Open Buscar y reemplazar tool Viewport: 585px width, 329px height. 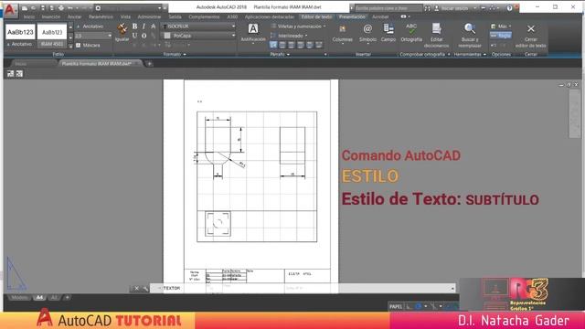coord(469,36)
